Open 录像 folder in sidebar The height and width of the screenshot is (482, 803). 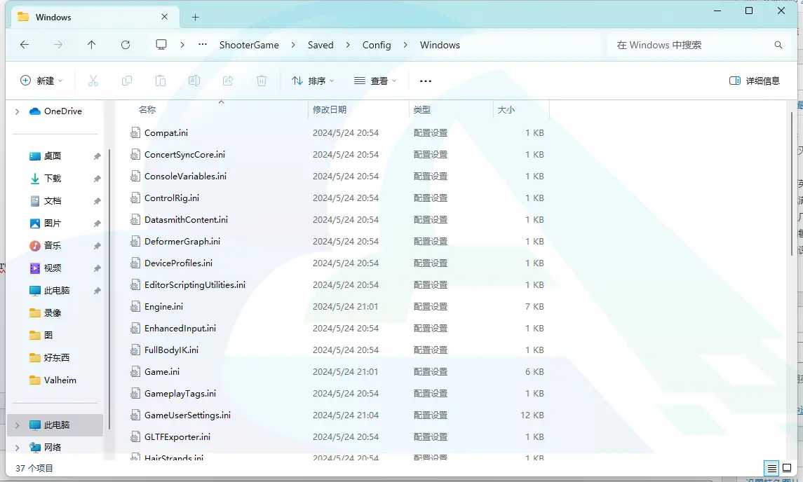pos(53,312)
